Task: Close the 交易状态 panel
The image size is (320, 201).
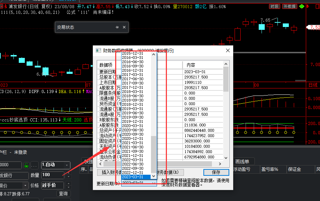Action: 124,27
